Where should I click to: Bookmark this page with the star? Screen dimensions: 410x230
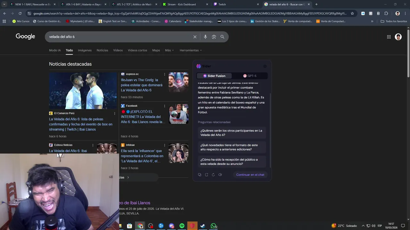(x=352, y=13)
